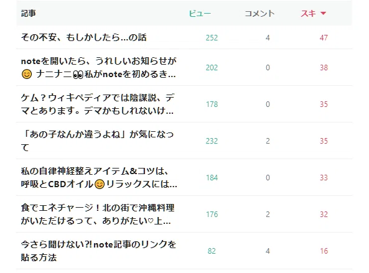Open article その不安、もしかしたら…の話
The width and height of the screenshot is (369, 273).
(x=84, y=37)
